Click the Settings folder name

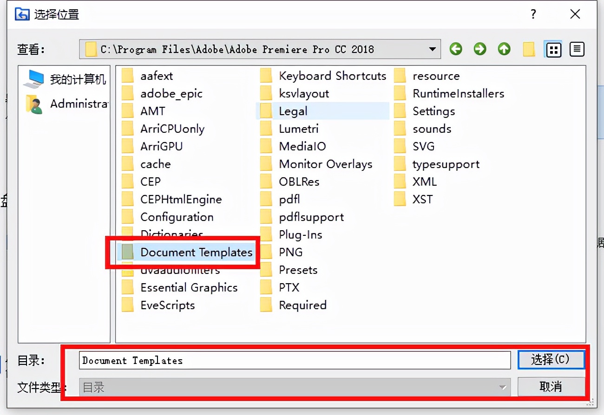(434, 111)
